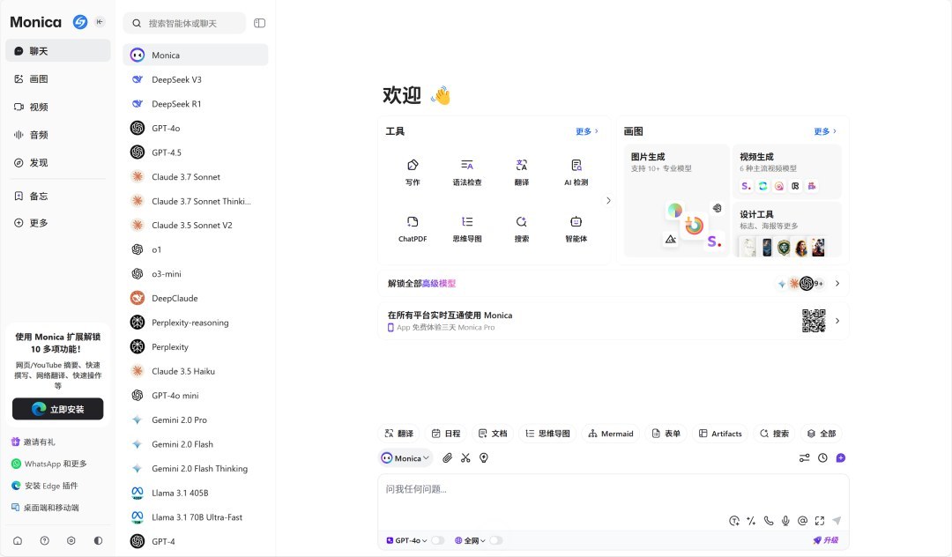Click the send paper-plane icon
This screenshot has height=557, width=952.
click(837, 521)
